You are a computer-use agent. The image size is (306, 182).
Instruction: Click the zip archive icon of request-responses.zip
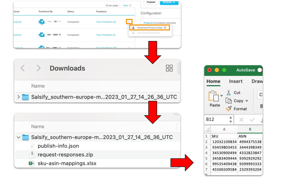[x=32, y=155]
